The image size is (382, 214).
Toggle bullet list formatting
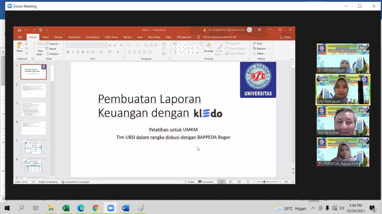[130, 45]
